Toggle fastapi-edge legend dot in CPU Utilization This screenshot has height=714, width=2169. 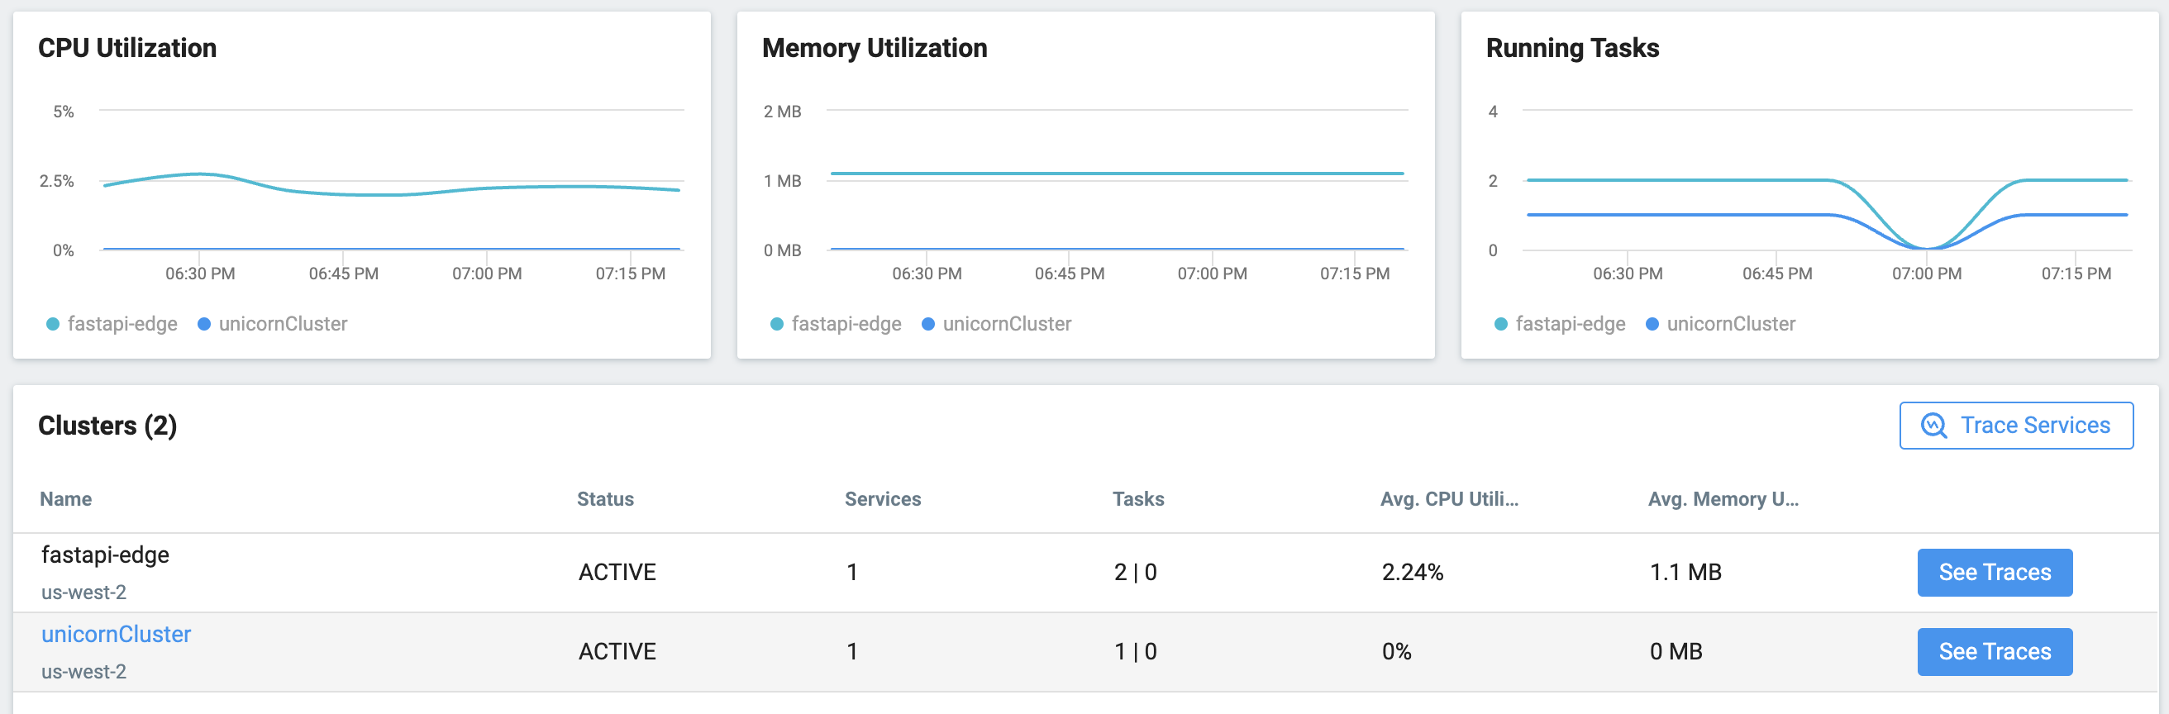click(53, 324)
